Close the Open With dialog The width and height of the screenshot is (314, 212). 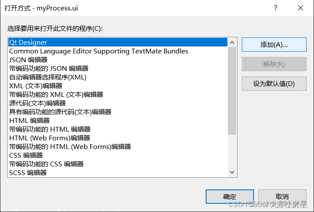(301, 8)
